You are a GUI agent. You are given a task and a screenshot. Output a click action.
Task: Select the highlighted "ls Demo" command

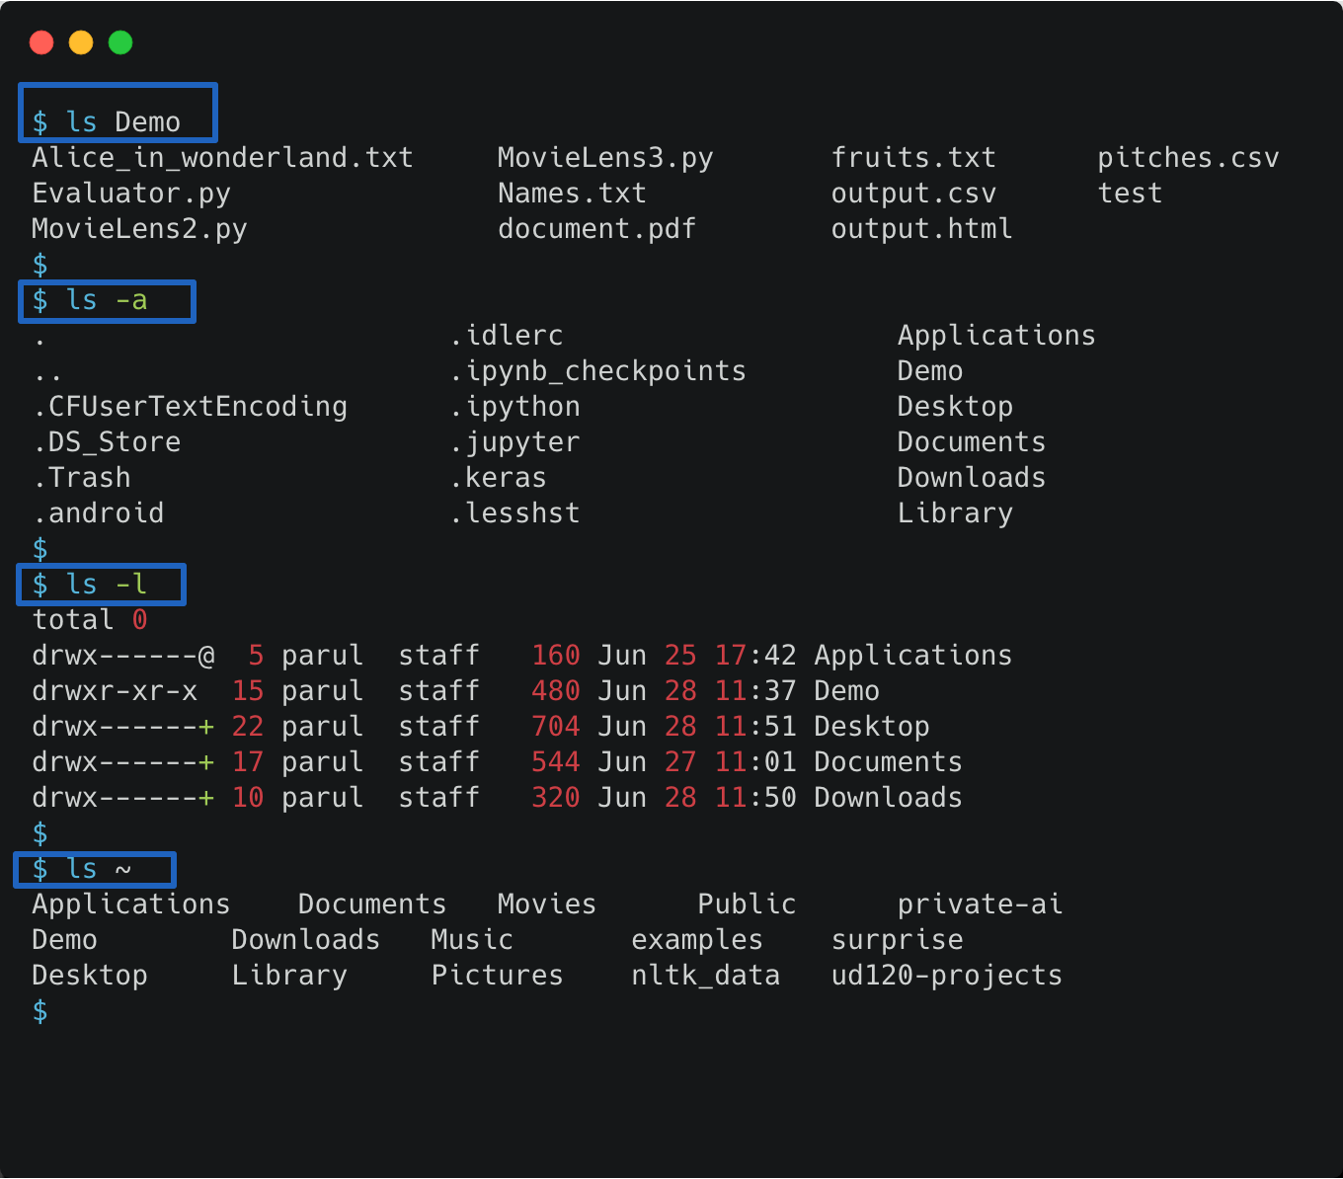(117, 120)
